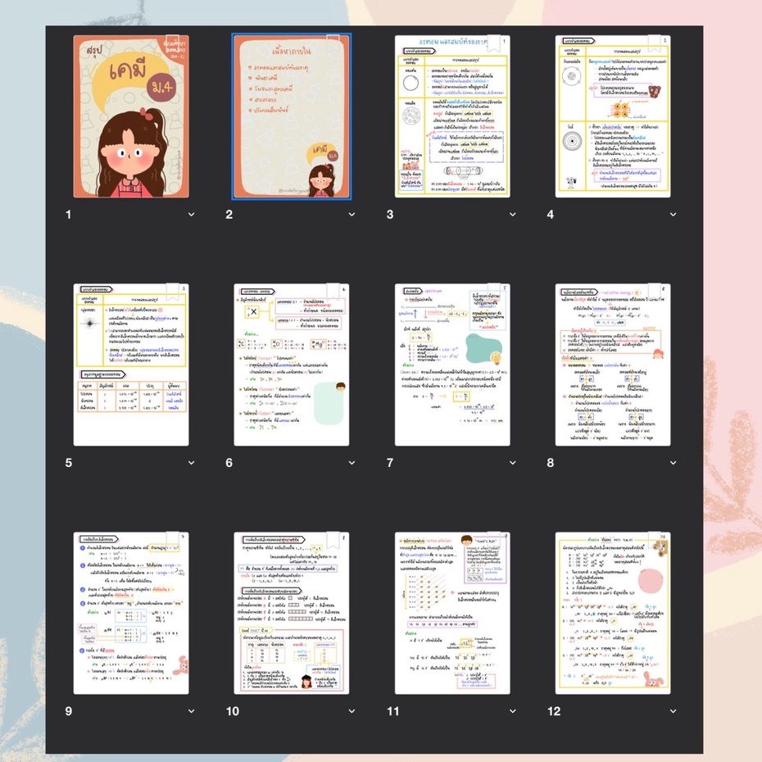Image resolution: width=762 pixels, height=762 pixels.
Task: Select page 4 thumbnail
Action: [613, 116]
